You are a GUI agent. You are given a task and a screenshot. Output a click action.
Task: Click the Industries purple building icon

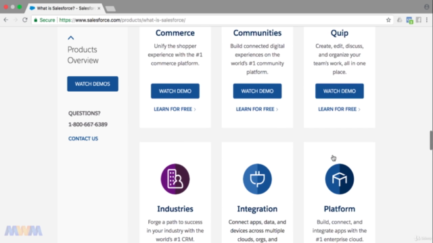[175, 179]
